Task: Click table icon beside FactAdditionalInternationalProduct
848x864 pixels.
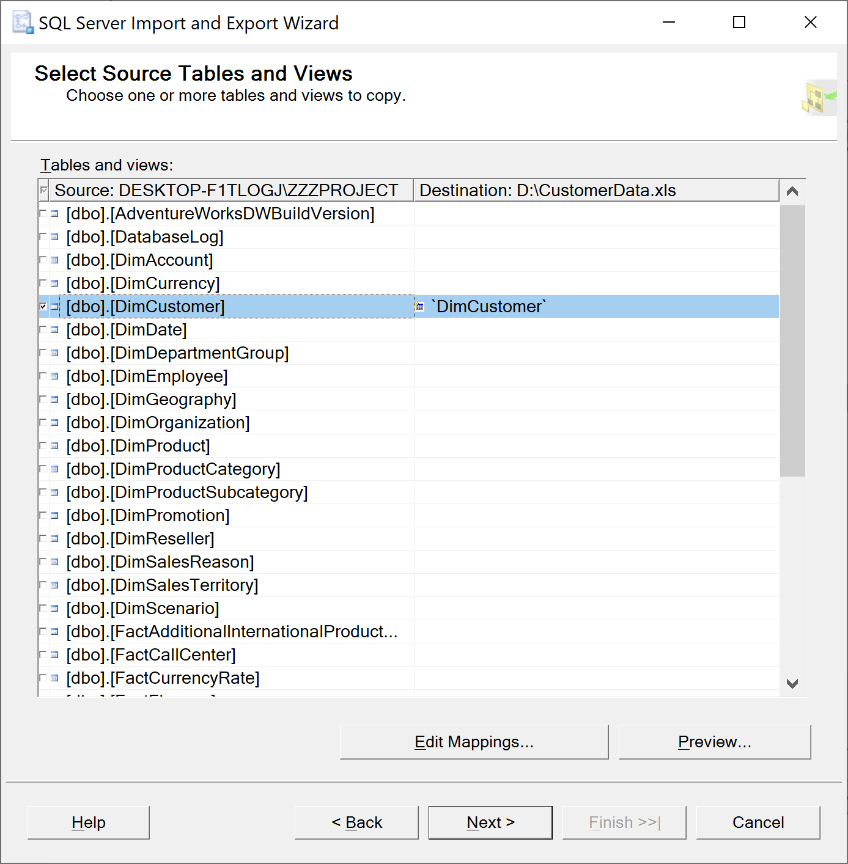Action: coord(54,632)
